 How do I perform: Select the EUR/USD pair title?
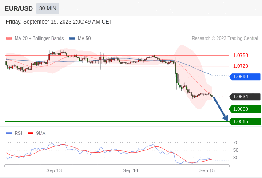click(x=19, y=8)
